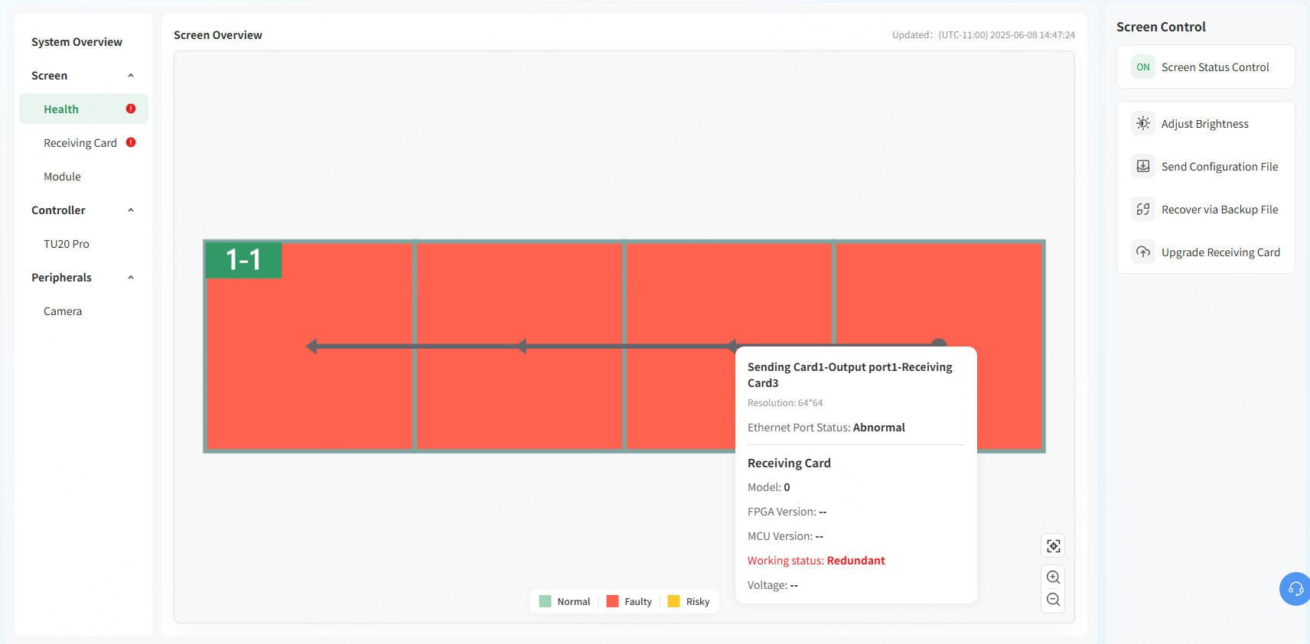The height and width of the screenshot is (644, 1310).
Task: Click the Normal green legend swatch
Action: (x=545, y=601)
